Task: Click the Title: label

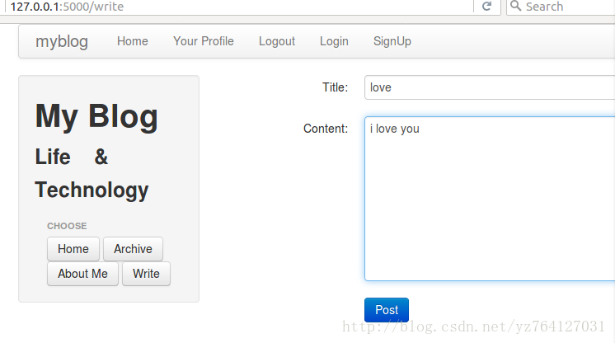Action: (335, 87)
